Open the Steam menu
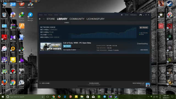 (x=41, y=15)
